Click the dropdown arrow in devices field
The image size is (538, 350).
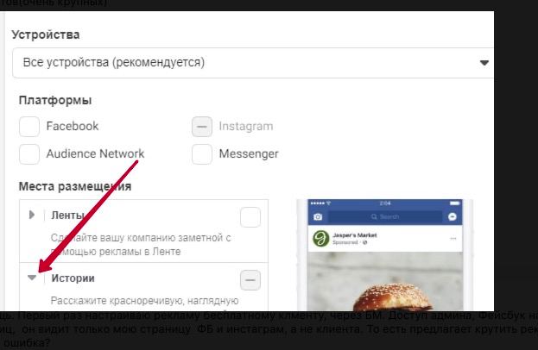tap(484, 63)
